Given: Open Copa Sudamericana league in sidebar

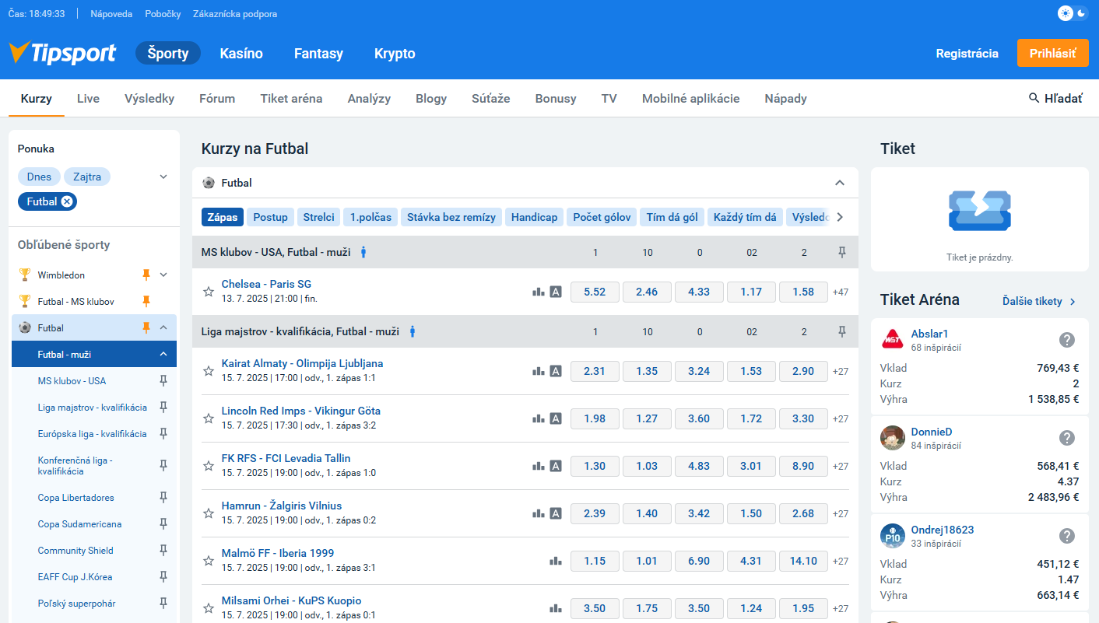Looking at the screenshot, I should pyautogui.click(x=80, y=524).
